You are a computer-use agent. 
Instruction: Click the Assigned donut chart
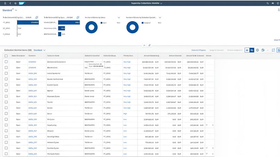coord(133,27)
